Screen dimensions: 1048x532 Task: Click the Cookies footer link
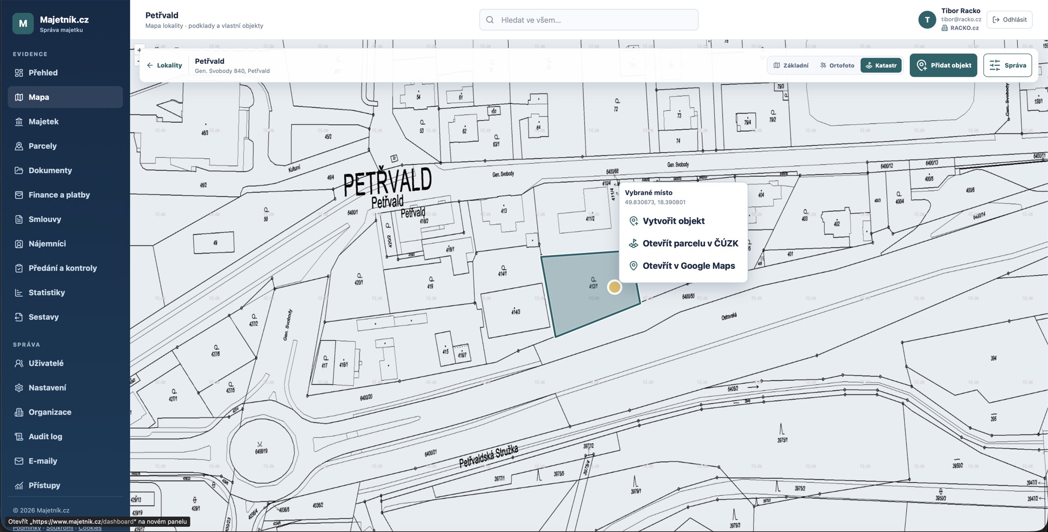pos(90,528)
